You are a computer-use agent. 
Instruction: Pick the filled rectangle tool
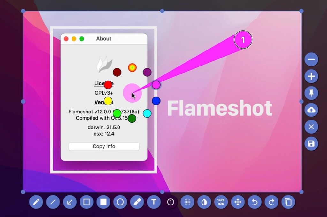pos(103,202)
